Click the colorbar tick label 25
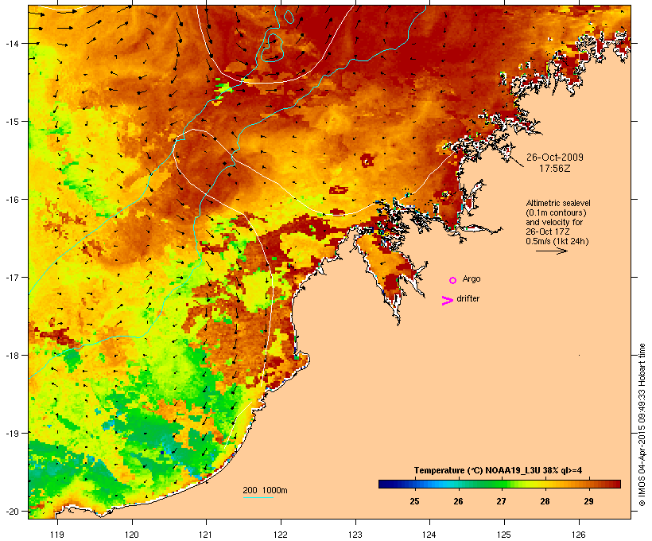This screenshot has width=652, height=541. 414,501
